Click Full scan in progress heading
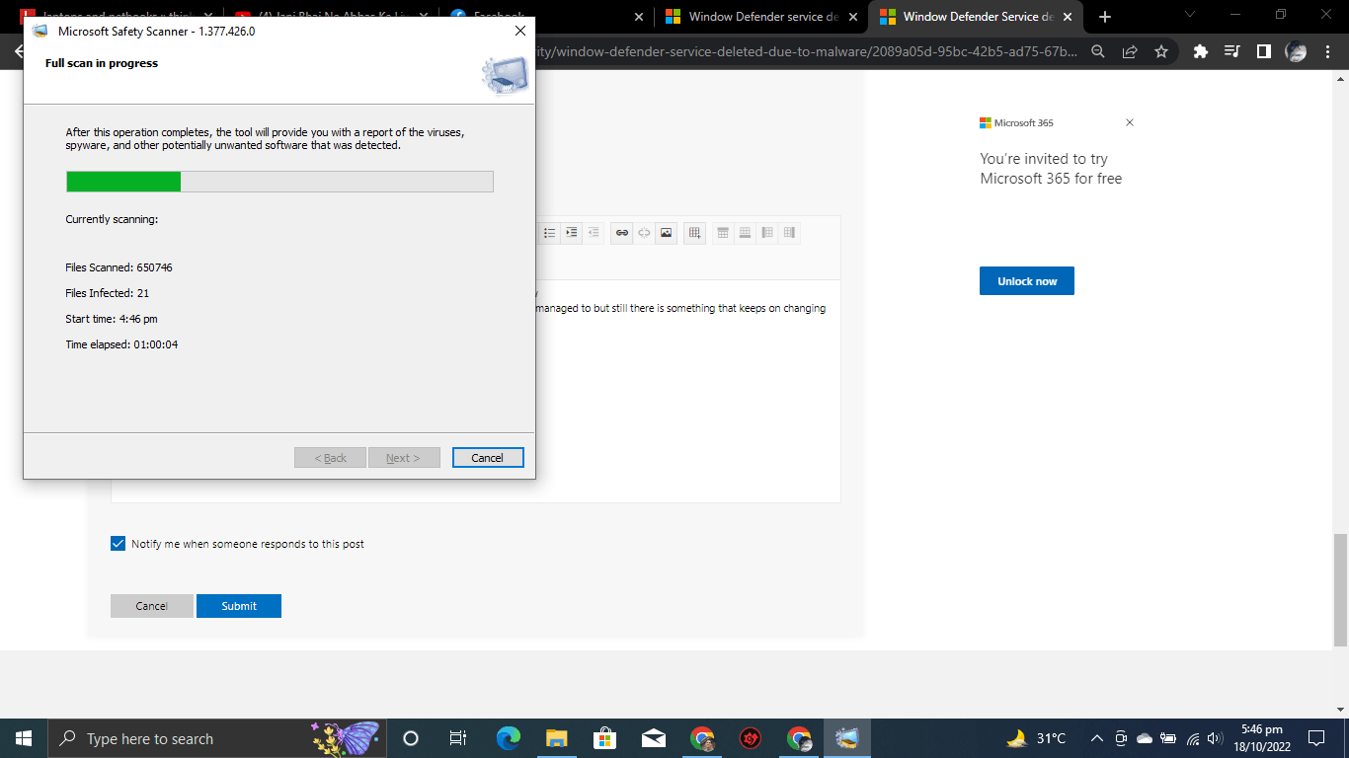 (x=102, y=63)
